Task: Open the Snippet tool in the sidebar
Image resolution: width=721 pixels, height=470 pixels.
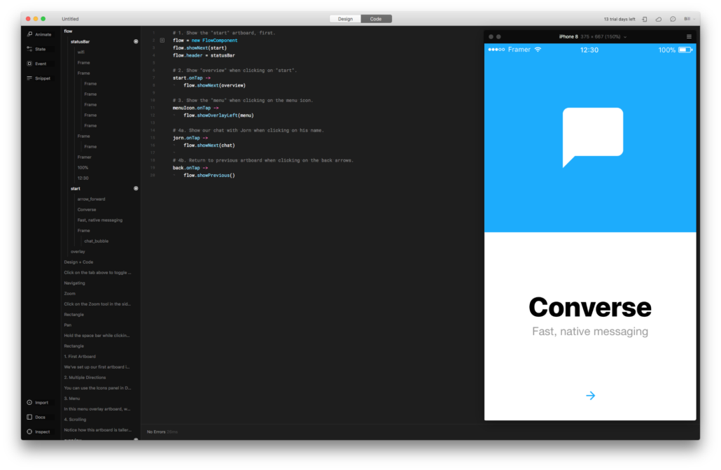Action: tap(38, 78)
